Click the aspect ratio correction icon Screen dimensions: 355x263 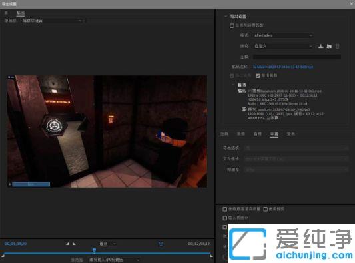click(x=161, y=244)
